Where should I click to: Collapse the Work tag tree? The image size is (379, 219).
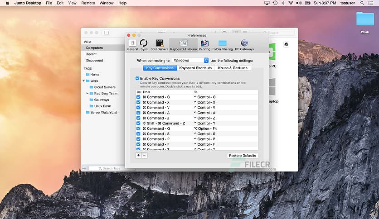pyautogui.click(x=83, y=81)
